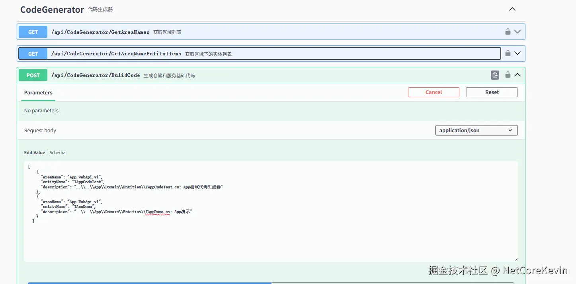Click the 代码生成器 subtitle text
This screenshot has width=576, height=284.
point(100,9)
